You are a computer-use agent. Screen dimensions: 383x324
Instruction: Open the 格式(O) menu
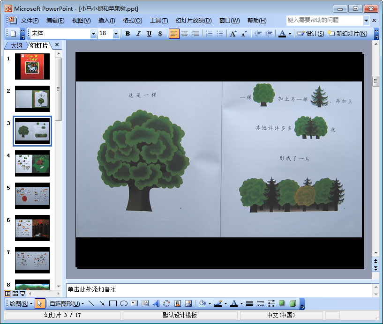(x=132, y=21)
